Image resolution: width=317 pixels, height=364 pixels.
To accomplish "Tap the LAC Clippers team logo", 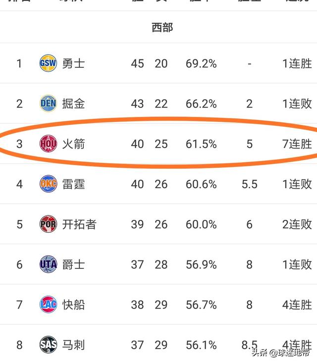I will pos(48,305).
